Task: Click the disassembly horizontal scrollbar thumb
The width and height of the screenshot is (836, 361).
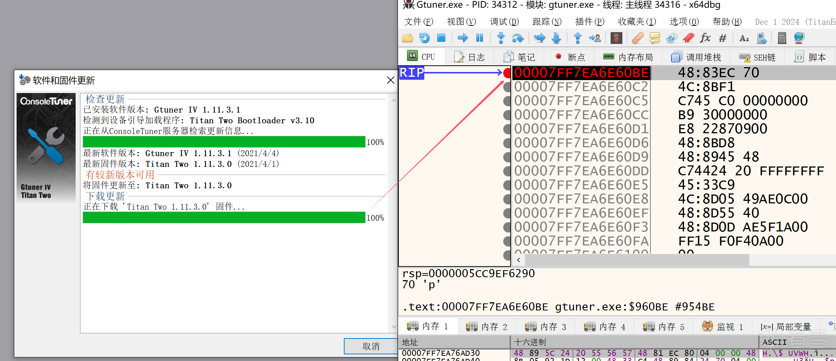Action: coord(637,260)
